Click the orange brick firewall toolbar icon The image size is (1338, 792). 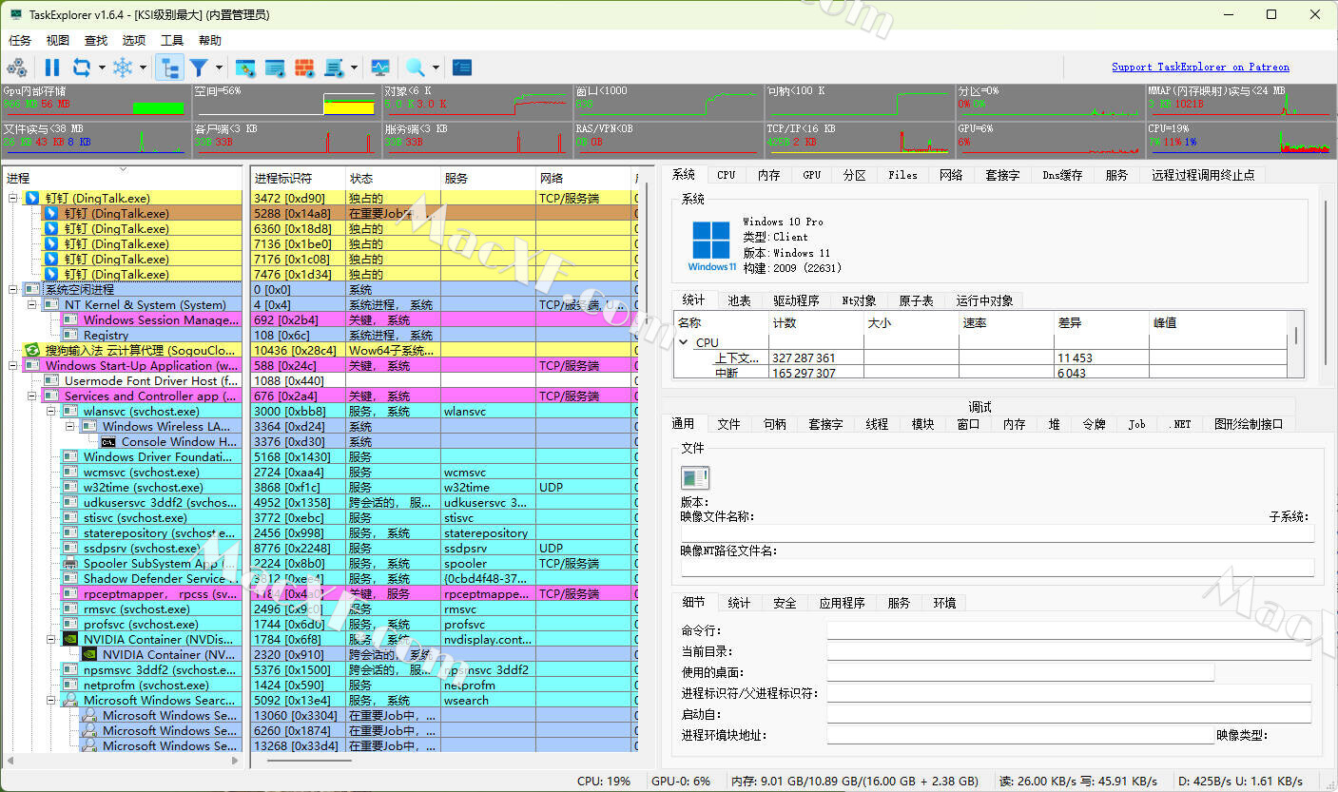(304, 68)
